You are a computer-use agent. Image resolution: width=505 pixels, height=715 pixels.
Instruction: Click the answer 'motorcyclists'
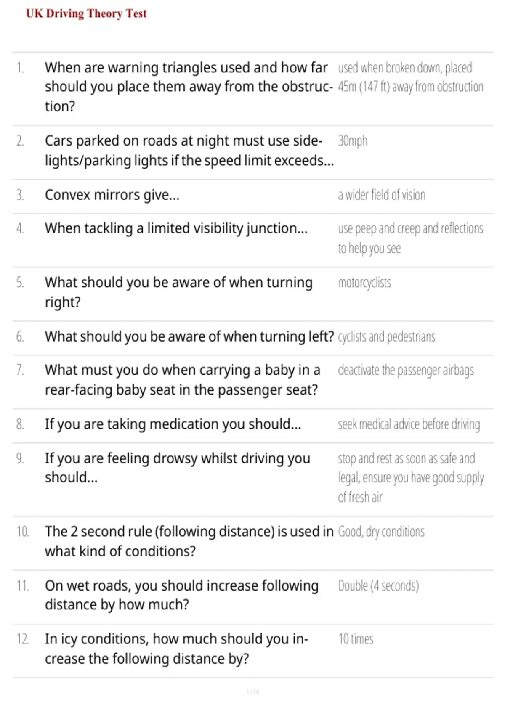point(364,283)
